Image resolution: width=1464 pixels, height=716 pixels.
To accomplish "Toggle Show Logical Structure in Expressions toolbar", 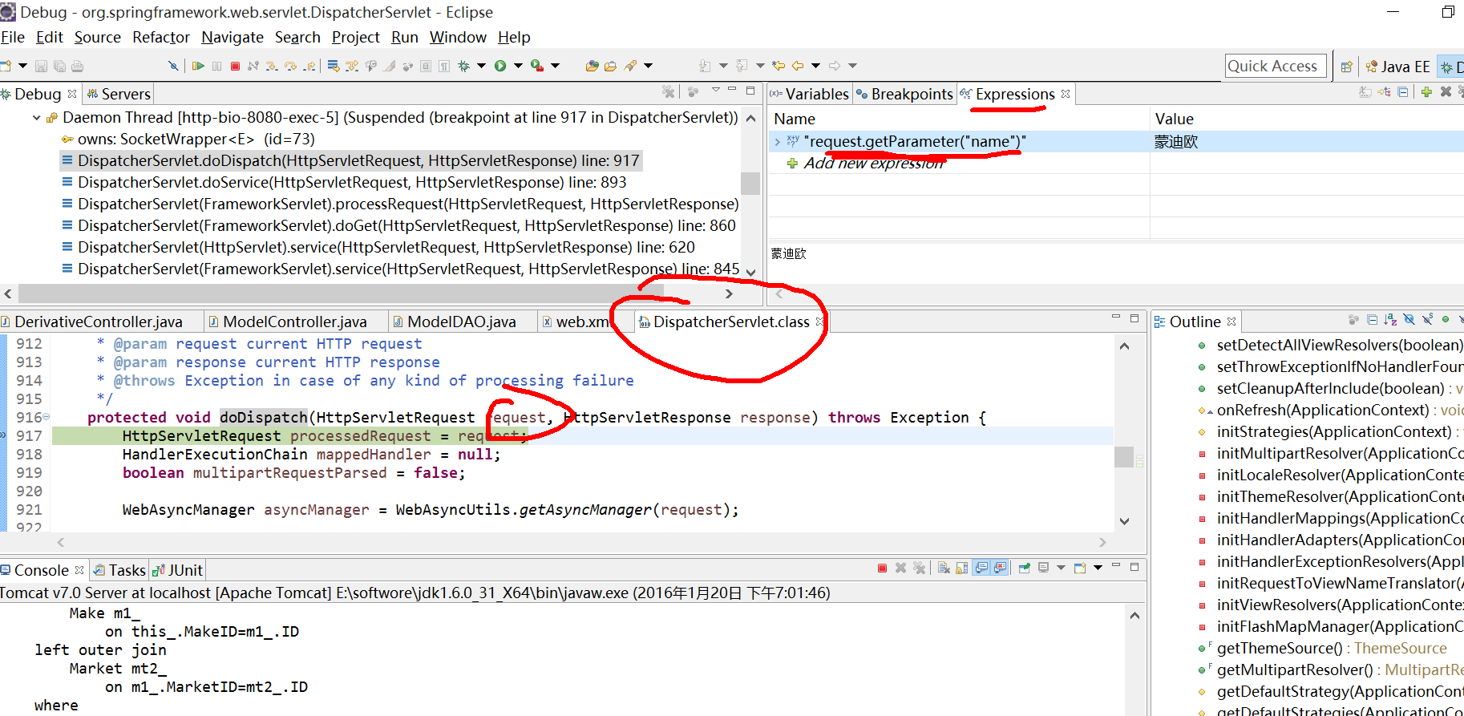I will [1384, 92].
